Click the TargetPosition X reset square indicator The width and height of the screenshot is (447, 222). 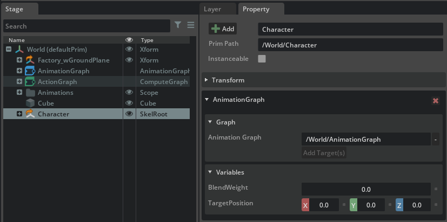coord(344,205)
